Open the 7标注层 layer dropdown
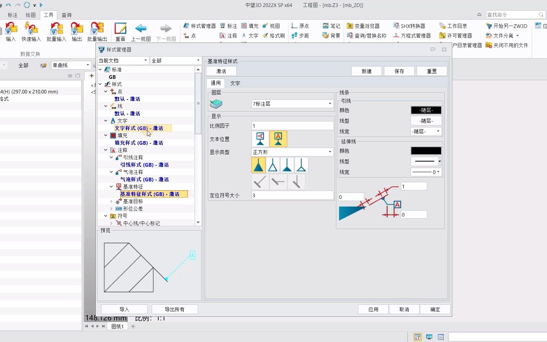The height and width of the screenshot is (342, 547). pyautogui.click(x=329, y=104)
